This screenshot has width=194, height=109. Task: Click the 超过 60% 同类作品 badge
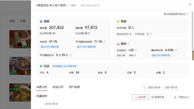click(161, 55)
